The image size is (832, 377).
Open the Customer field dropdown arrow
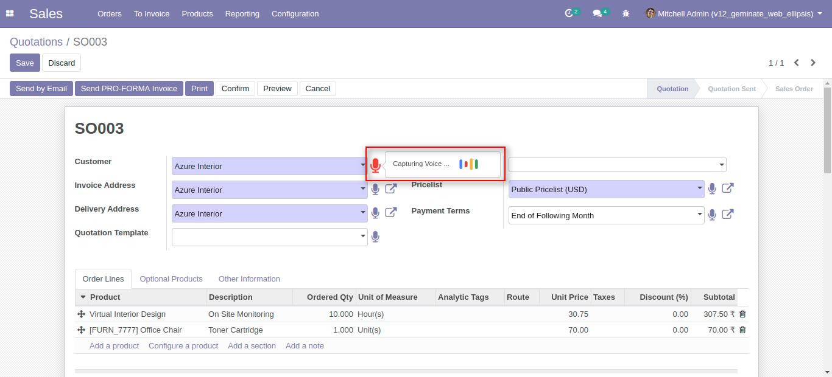[x=363, y=166]
